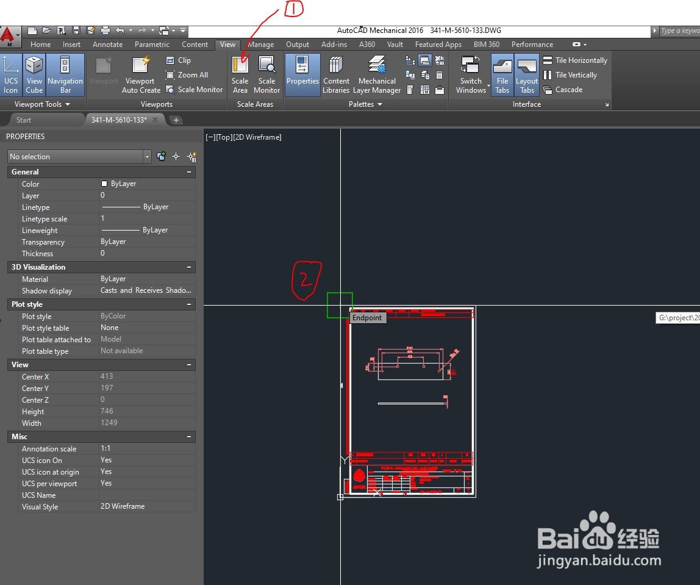The height and width of the screenshot is (585, 700).
Task: Open the No selection object type dropdown
Action: 79,157
